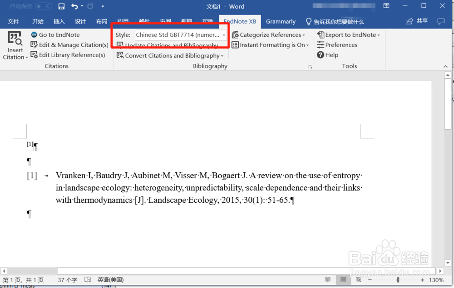
Task: Click the lightbulb Tell Me search box
Action: coord(335,22)
